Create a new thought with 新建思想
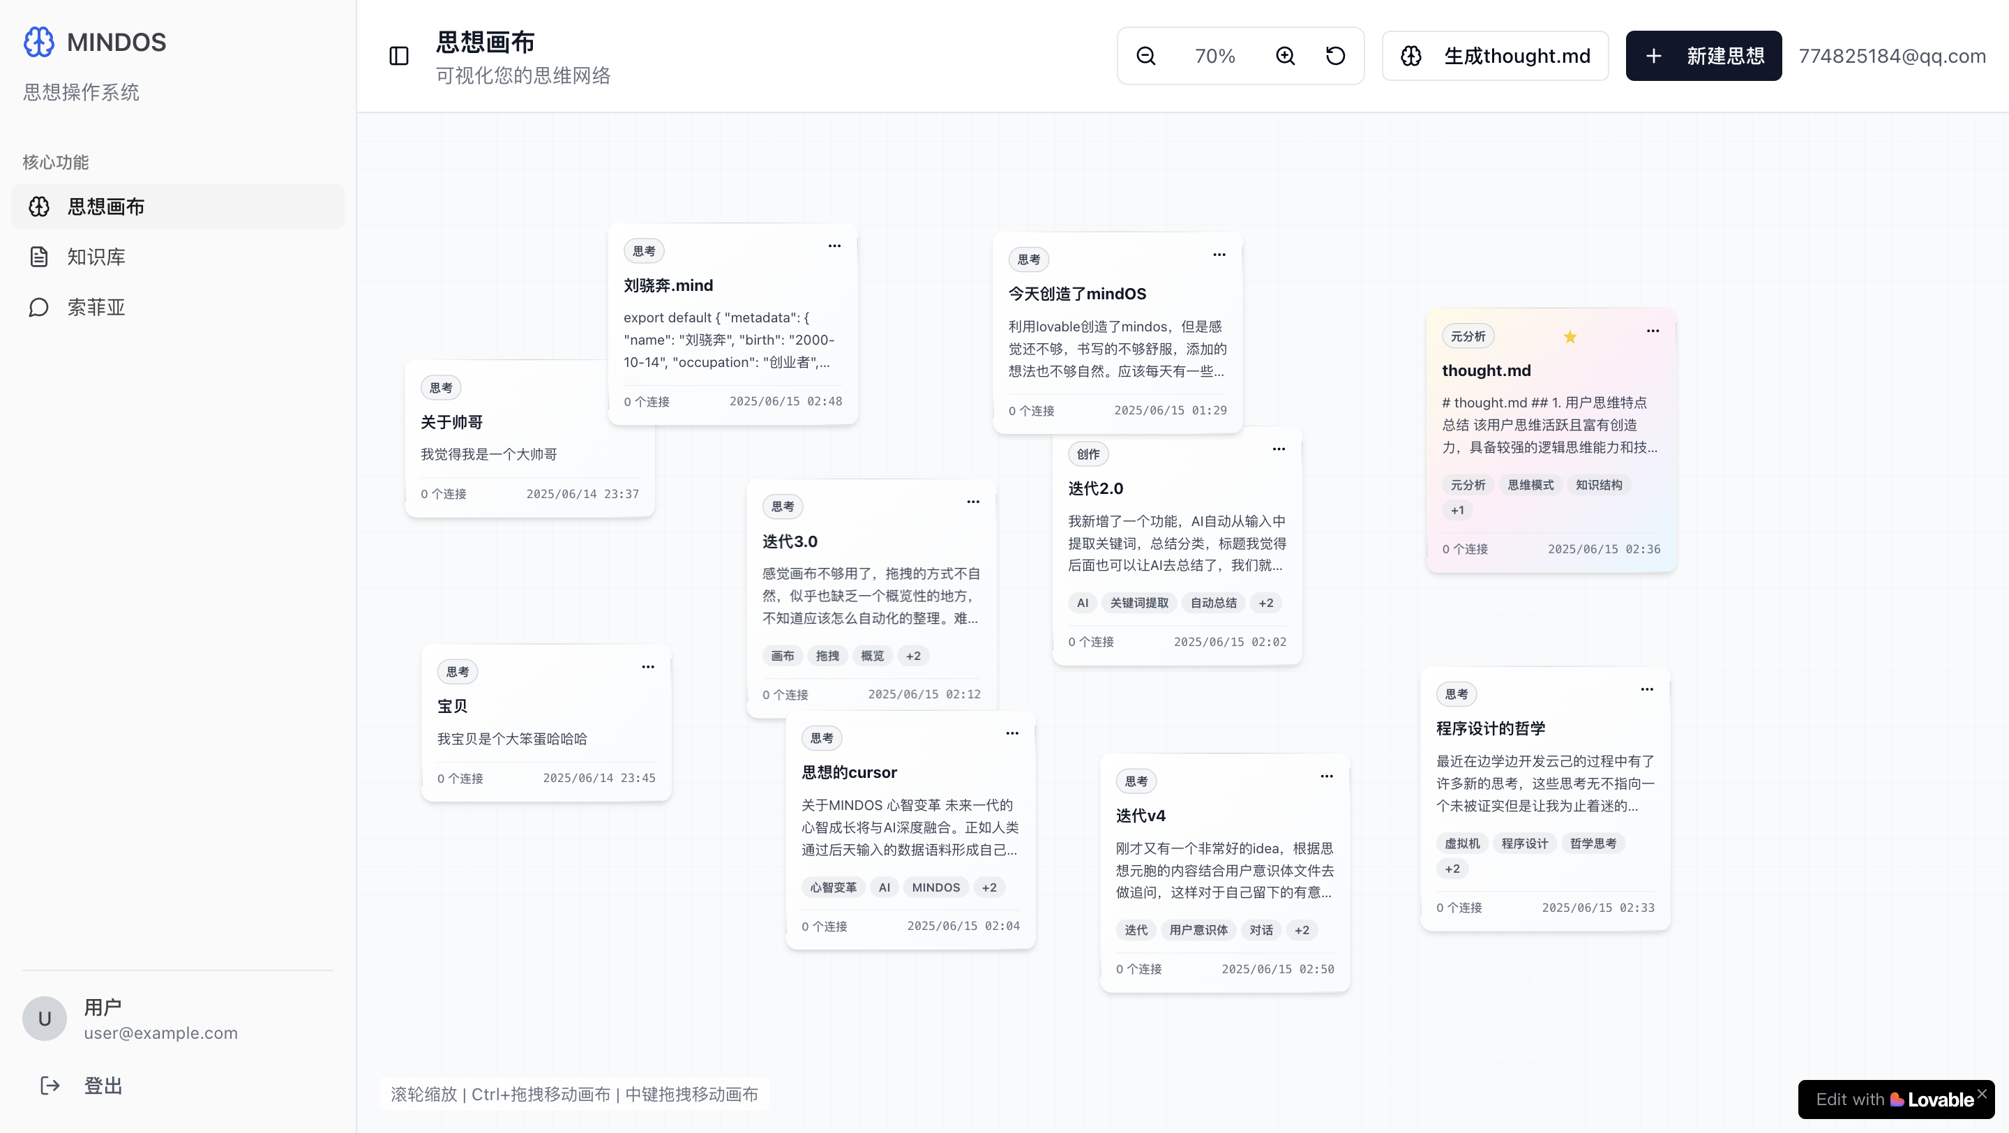Viewport: 2009px width, 1133px height. [x=1703, y=56]
